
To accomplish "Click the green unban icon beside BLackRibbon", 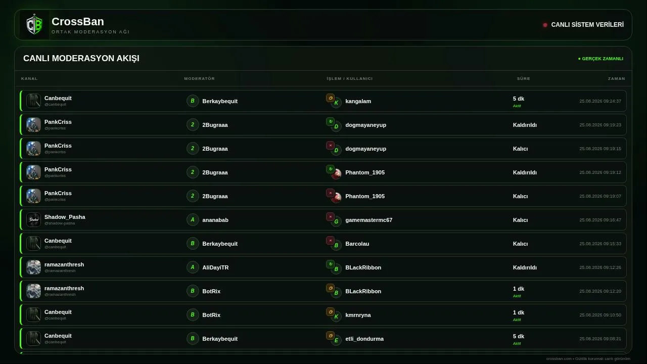I will [x=331, y=264].
